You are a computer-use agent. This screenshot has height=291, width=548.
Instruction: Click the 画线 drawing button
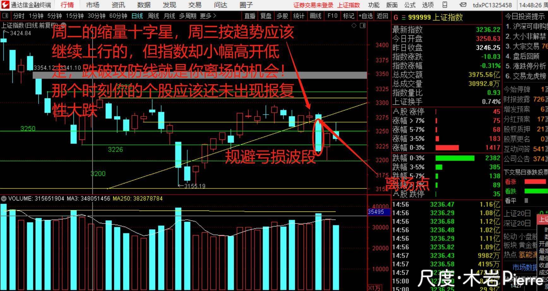coord(315,16)
